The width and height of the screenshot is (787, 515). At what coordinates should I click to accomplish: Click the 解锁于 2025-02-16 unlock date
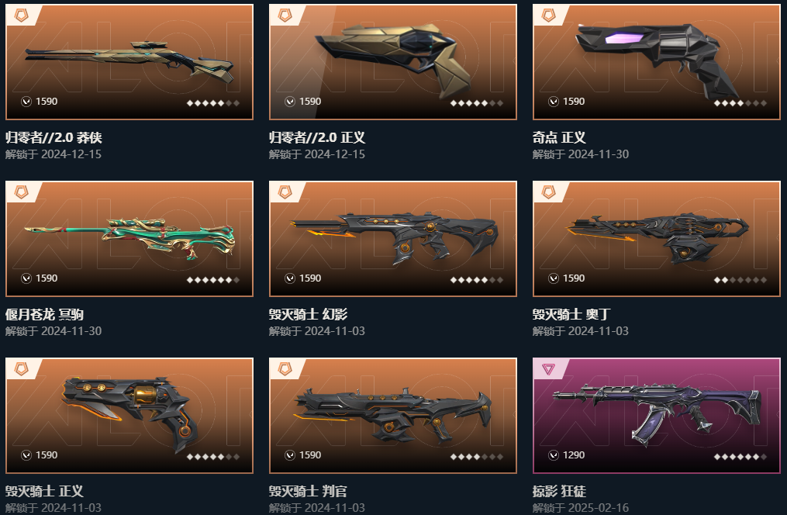[x=580, y=508]
